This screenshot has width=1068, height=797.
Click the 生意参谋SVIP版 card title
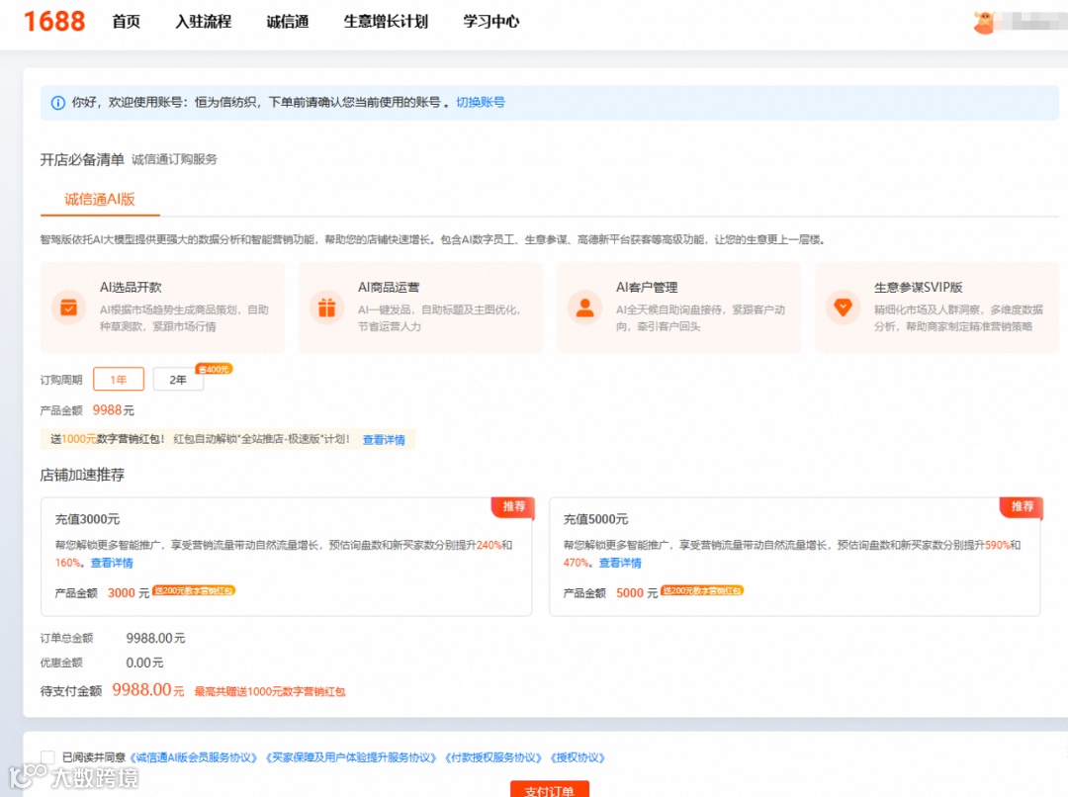click(918, 288)
